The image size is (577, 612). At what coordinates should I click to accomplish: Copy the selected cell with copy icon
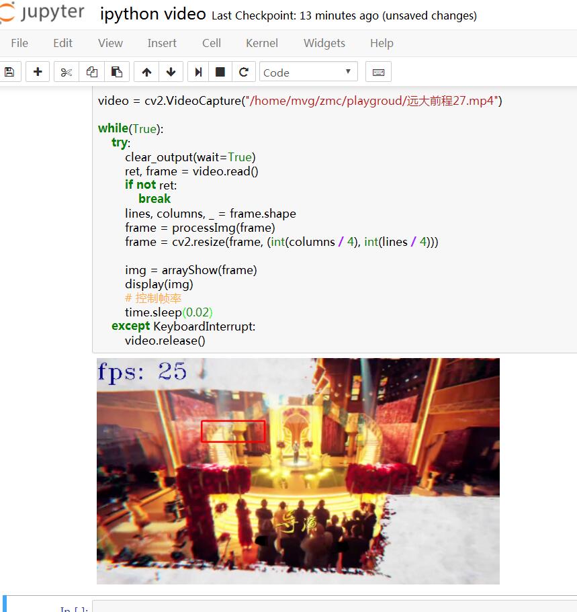click(92, 71)
